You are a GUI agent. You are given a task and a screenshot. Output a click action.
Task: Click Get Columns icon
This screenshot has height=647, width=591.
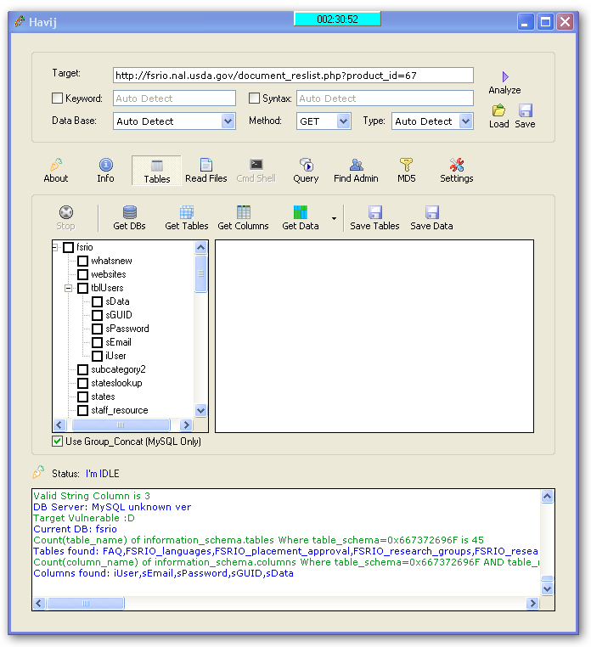coord(244,212)
